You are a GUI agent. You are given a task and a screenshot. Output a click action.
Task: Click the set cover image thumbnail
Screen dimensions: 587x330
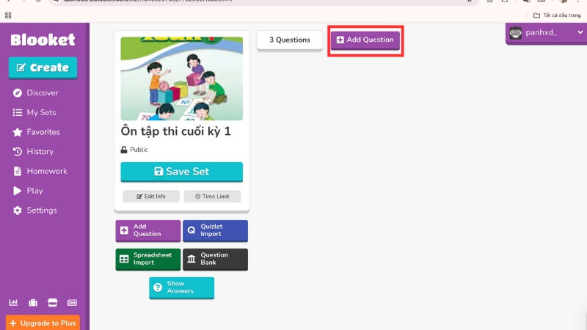point(181,78)
